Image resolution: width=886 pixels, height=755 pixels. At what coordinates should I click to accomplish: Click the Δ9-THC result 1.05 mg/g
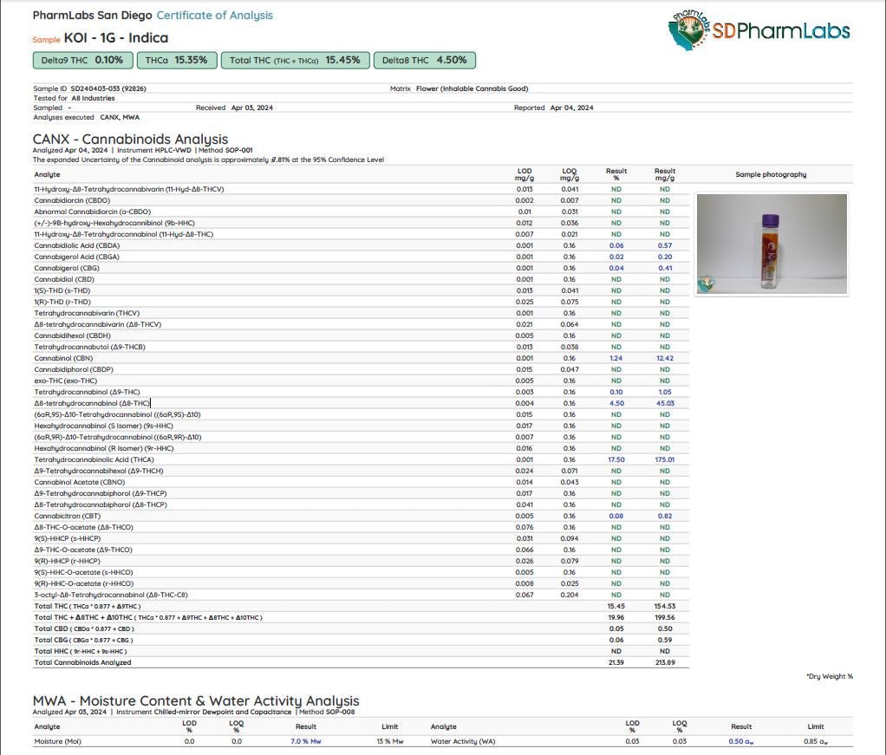point(665,392)
